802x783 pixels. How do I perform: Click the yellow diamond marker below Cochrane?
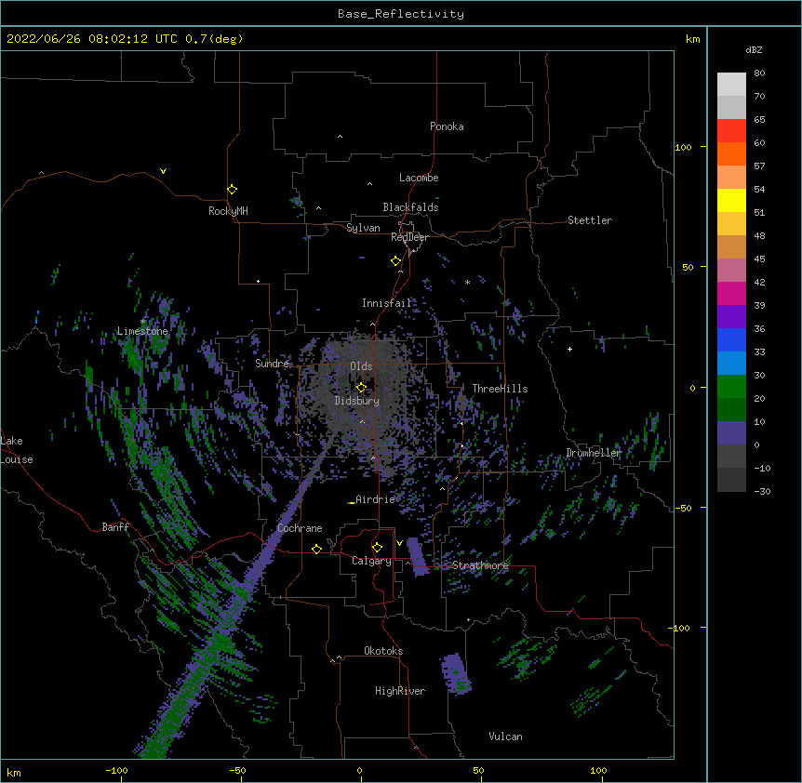[x=316, y=549]
